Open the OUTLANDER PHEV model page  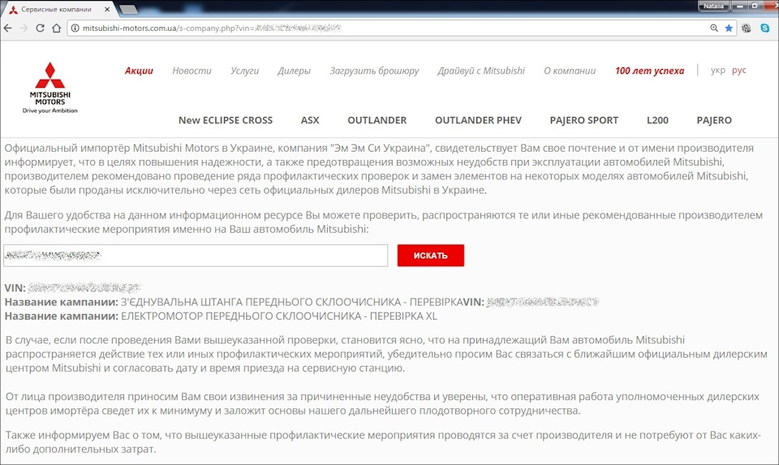coord(478,120)
